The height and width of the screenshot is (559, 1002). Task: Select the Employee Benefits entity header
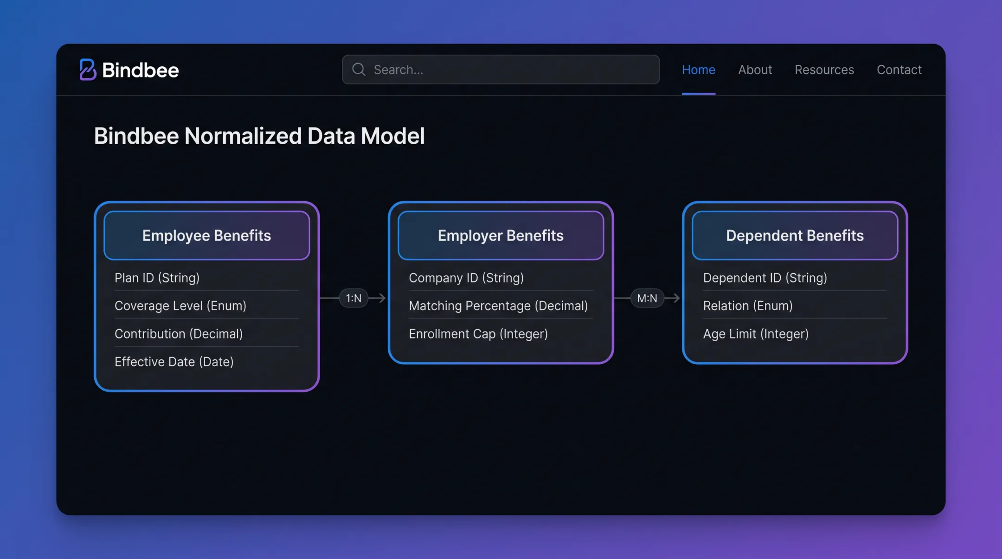[x=207, y=235]
